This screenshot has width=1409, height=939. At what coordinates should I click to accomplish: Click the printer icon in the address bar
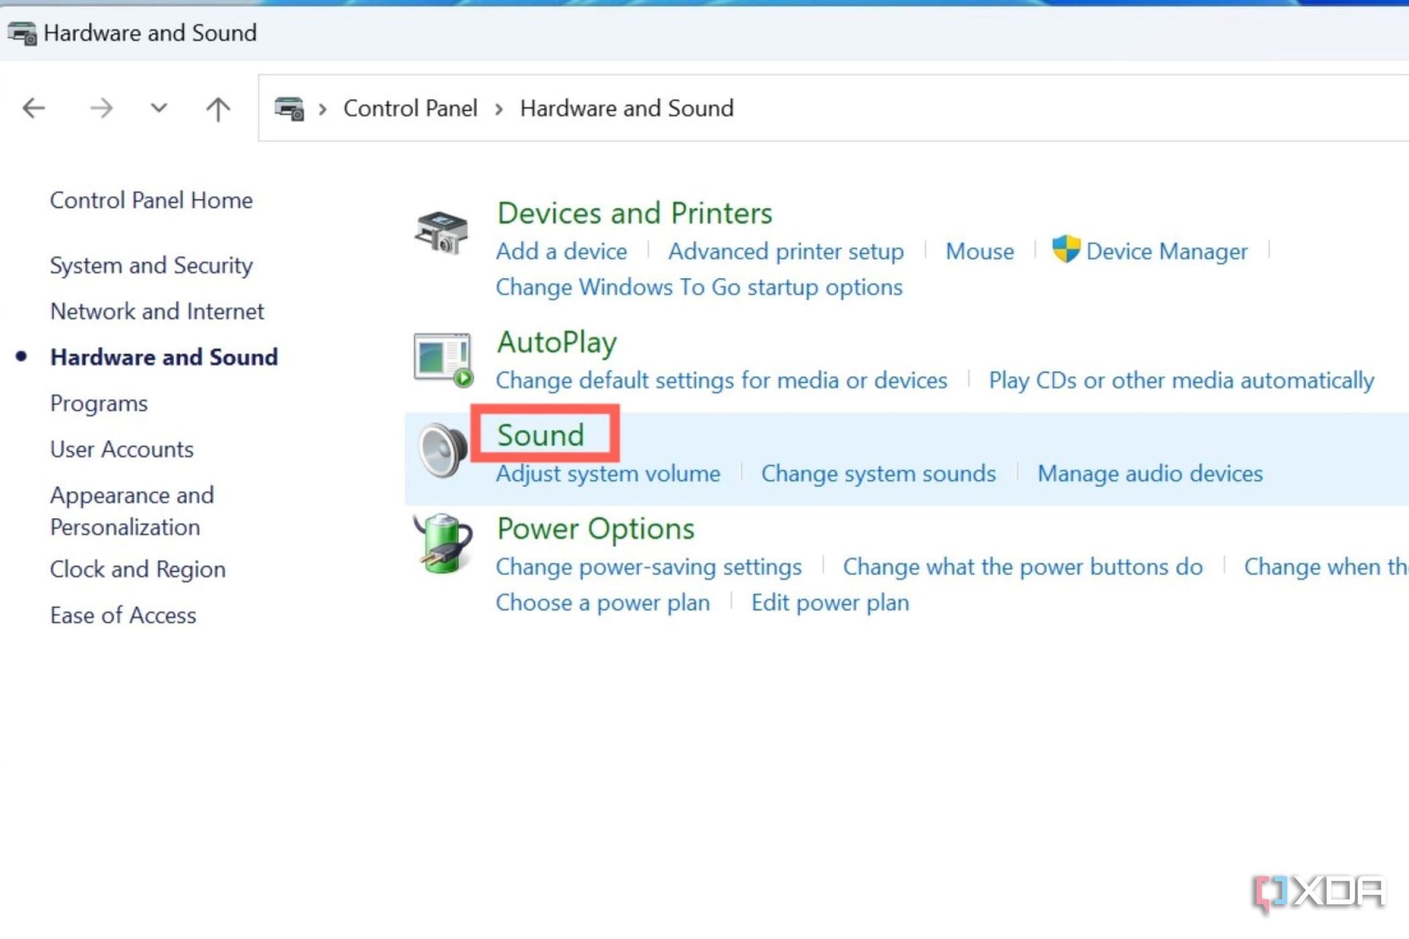289,107
